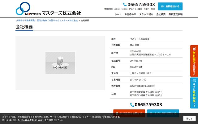Click the 商号 value マスターズ株式会社
Screen dimensions: 198x124
click(x=140, y=39)
